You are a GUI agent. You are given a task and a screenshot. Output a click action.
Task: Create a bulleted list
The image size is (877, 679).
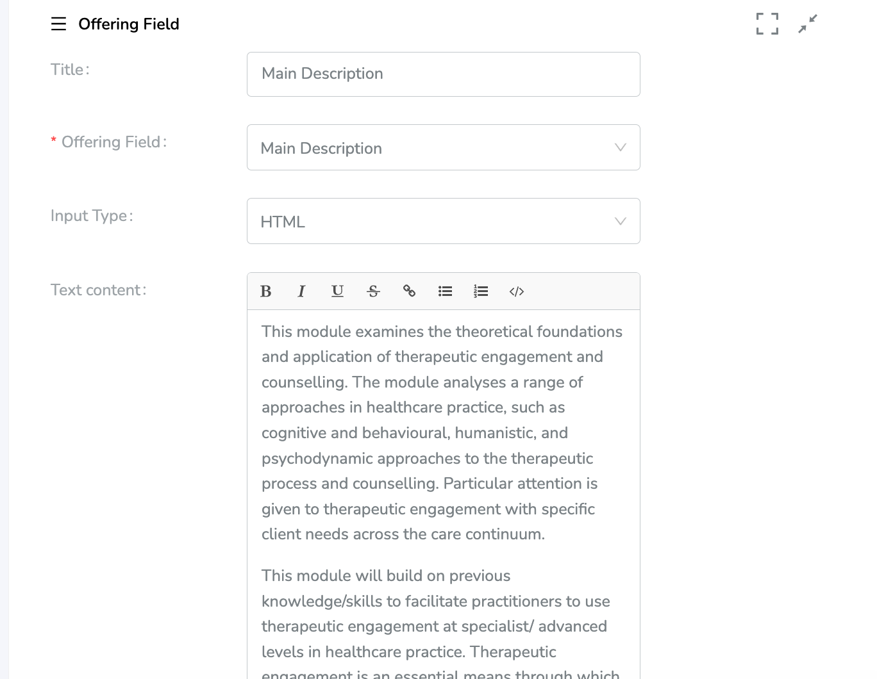[445, 291]
